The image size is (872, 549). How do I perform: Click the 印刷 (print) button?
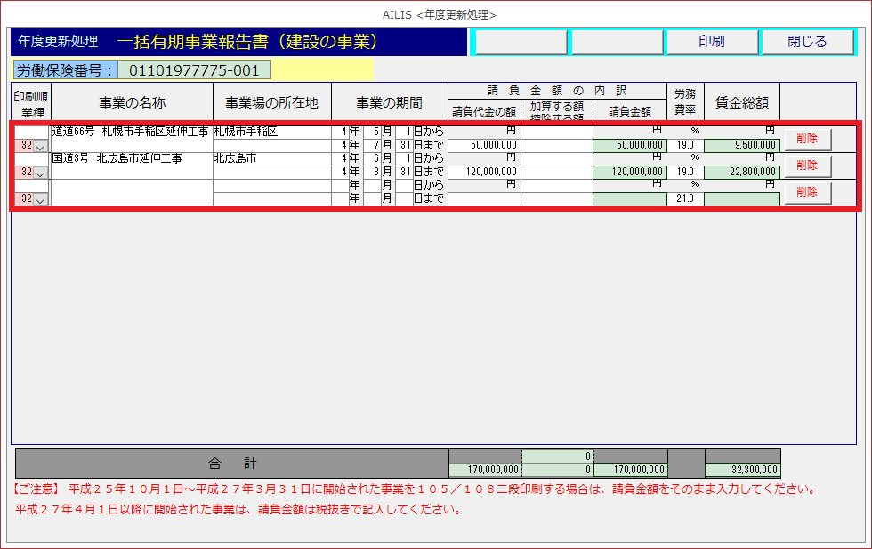711,42
